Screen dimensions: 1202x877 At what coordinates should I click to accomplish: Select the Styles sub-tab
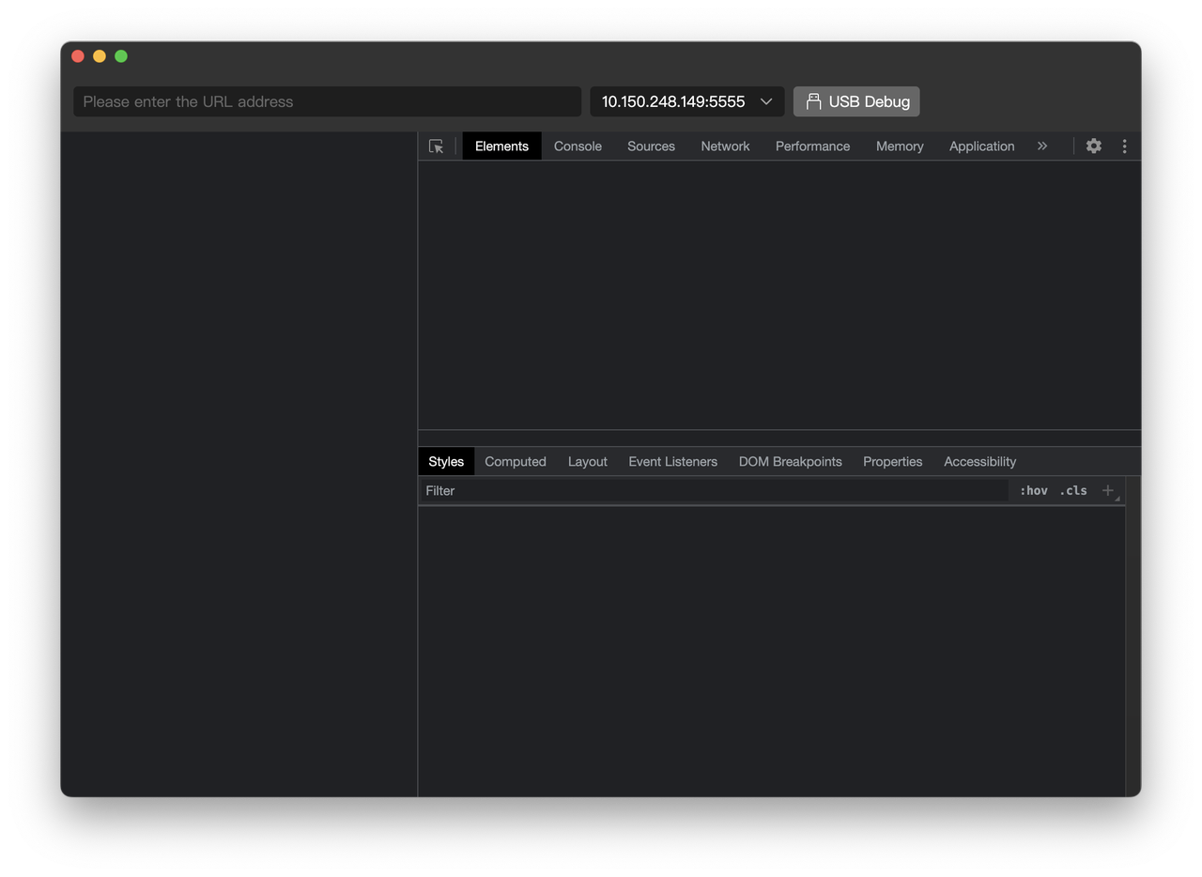coord(446,462)
